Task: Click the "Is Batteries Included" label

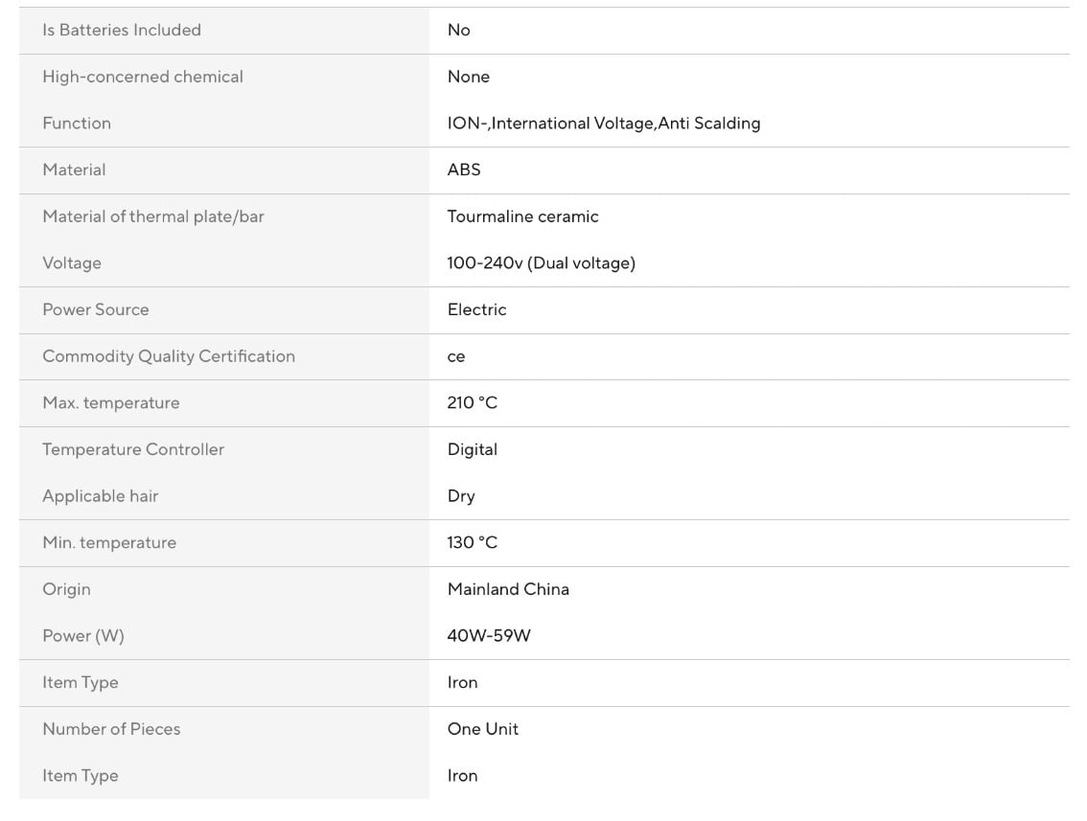Action: (122, 30)
